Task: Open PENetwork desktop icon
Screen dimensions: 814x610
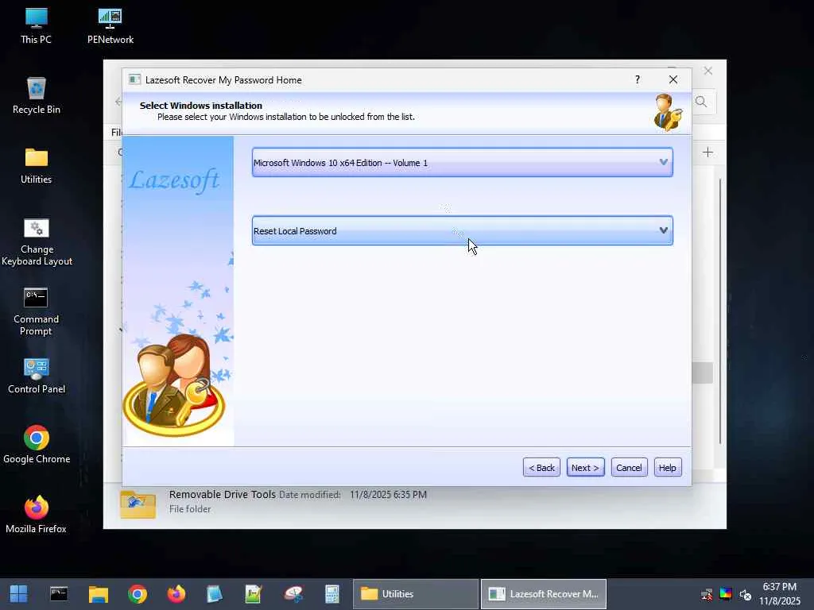Action: [x=110, y=25]
